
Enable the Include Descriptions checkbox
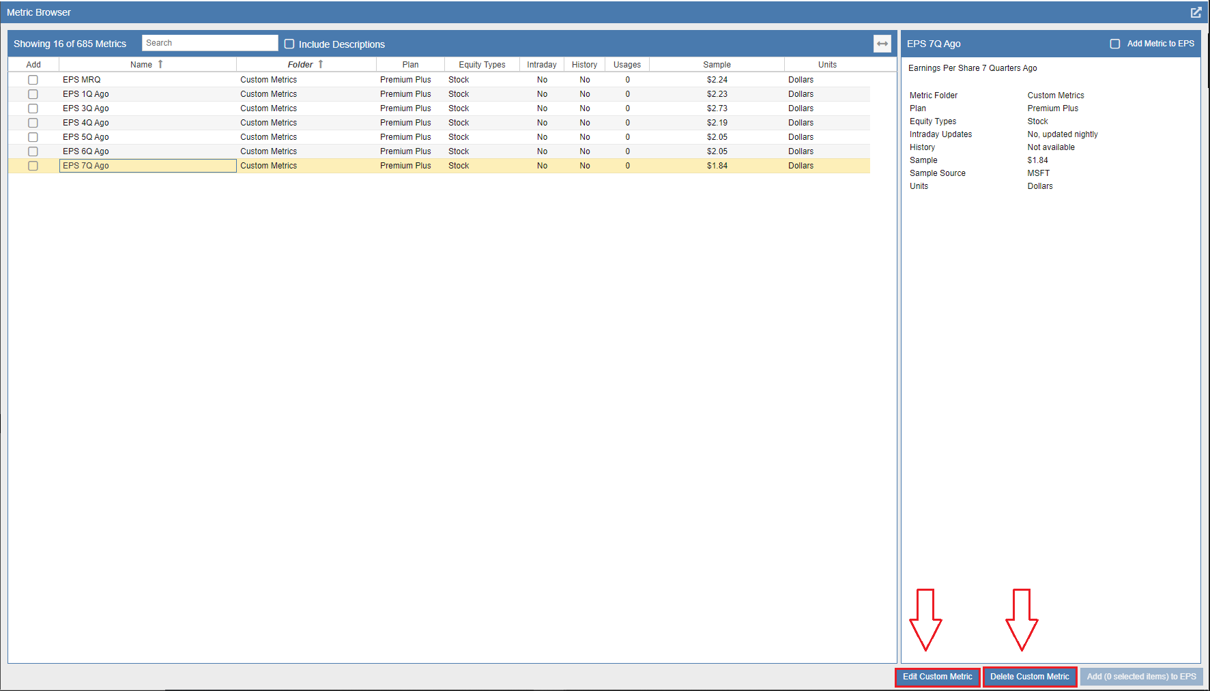[x=289, y=43]
